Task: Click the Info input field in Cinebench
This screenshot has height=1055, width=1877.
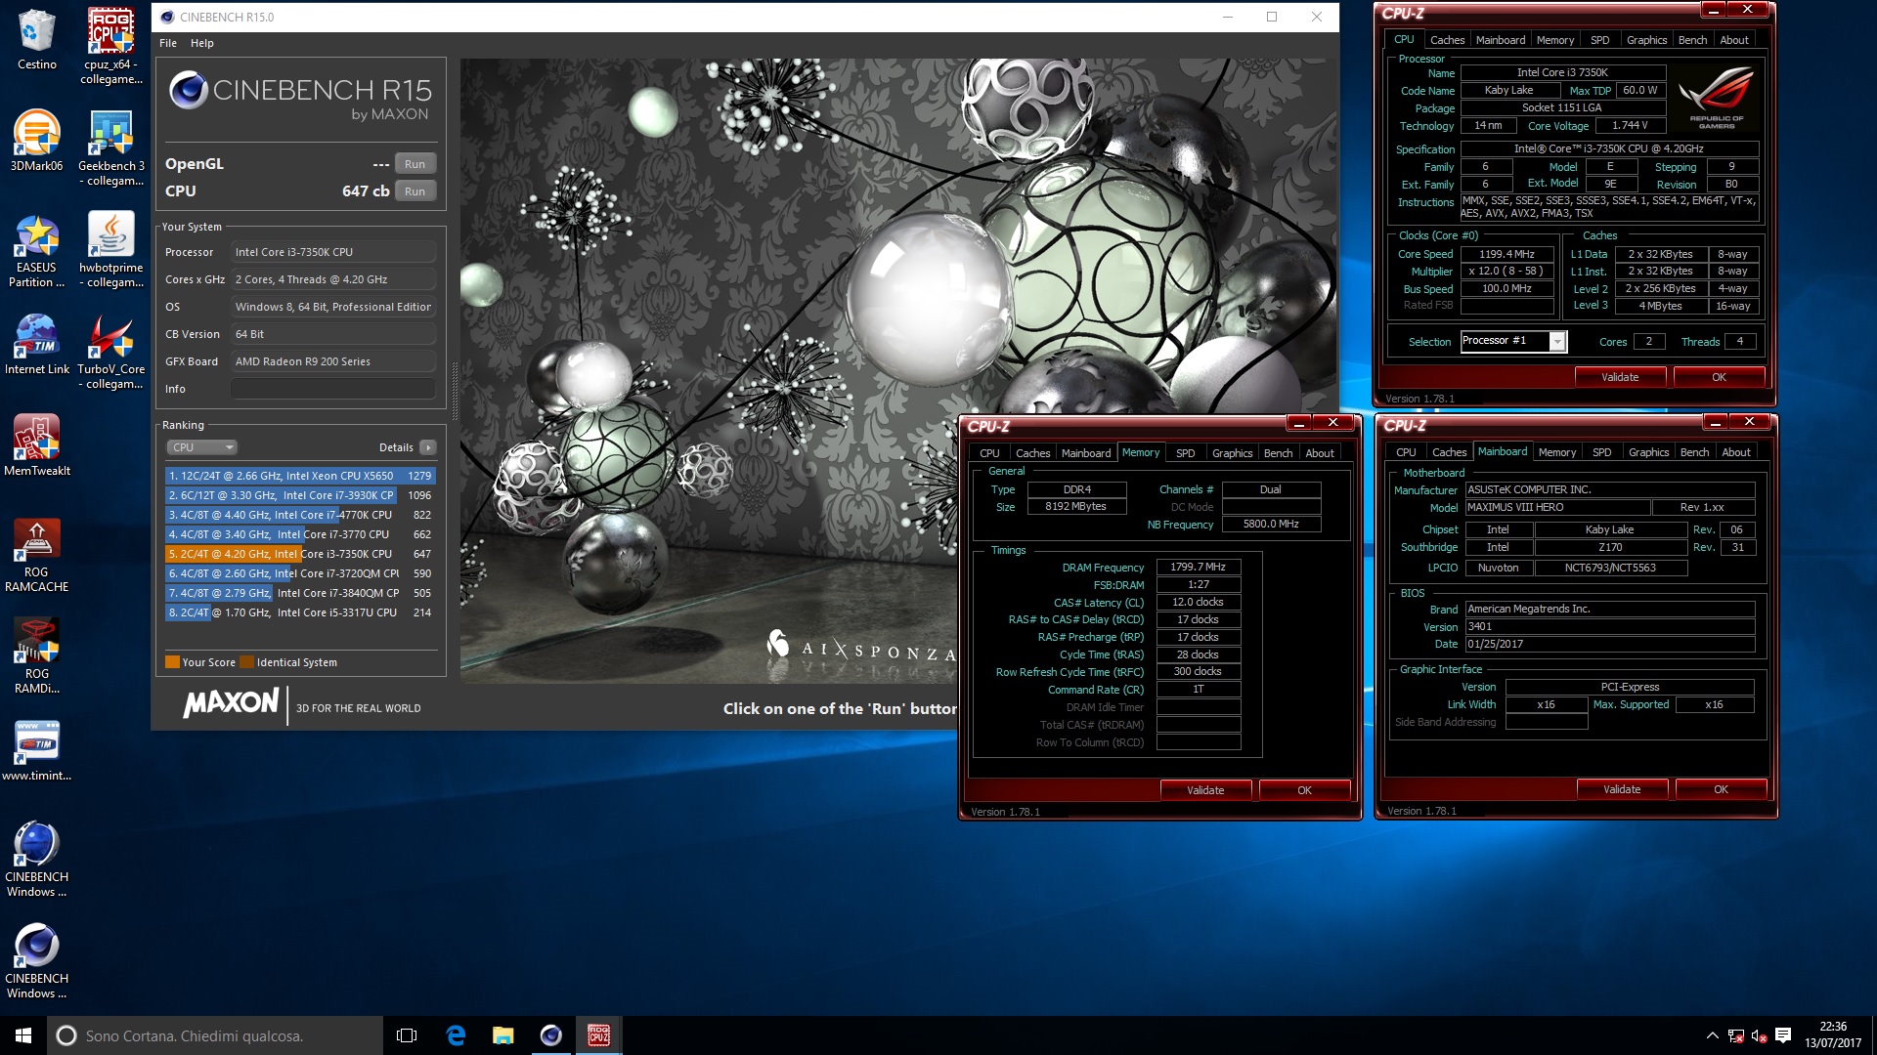Action: [332, 389]
